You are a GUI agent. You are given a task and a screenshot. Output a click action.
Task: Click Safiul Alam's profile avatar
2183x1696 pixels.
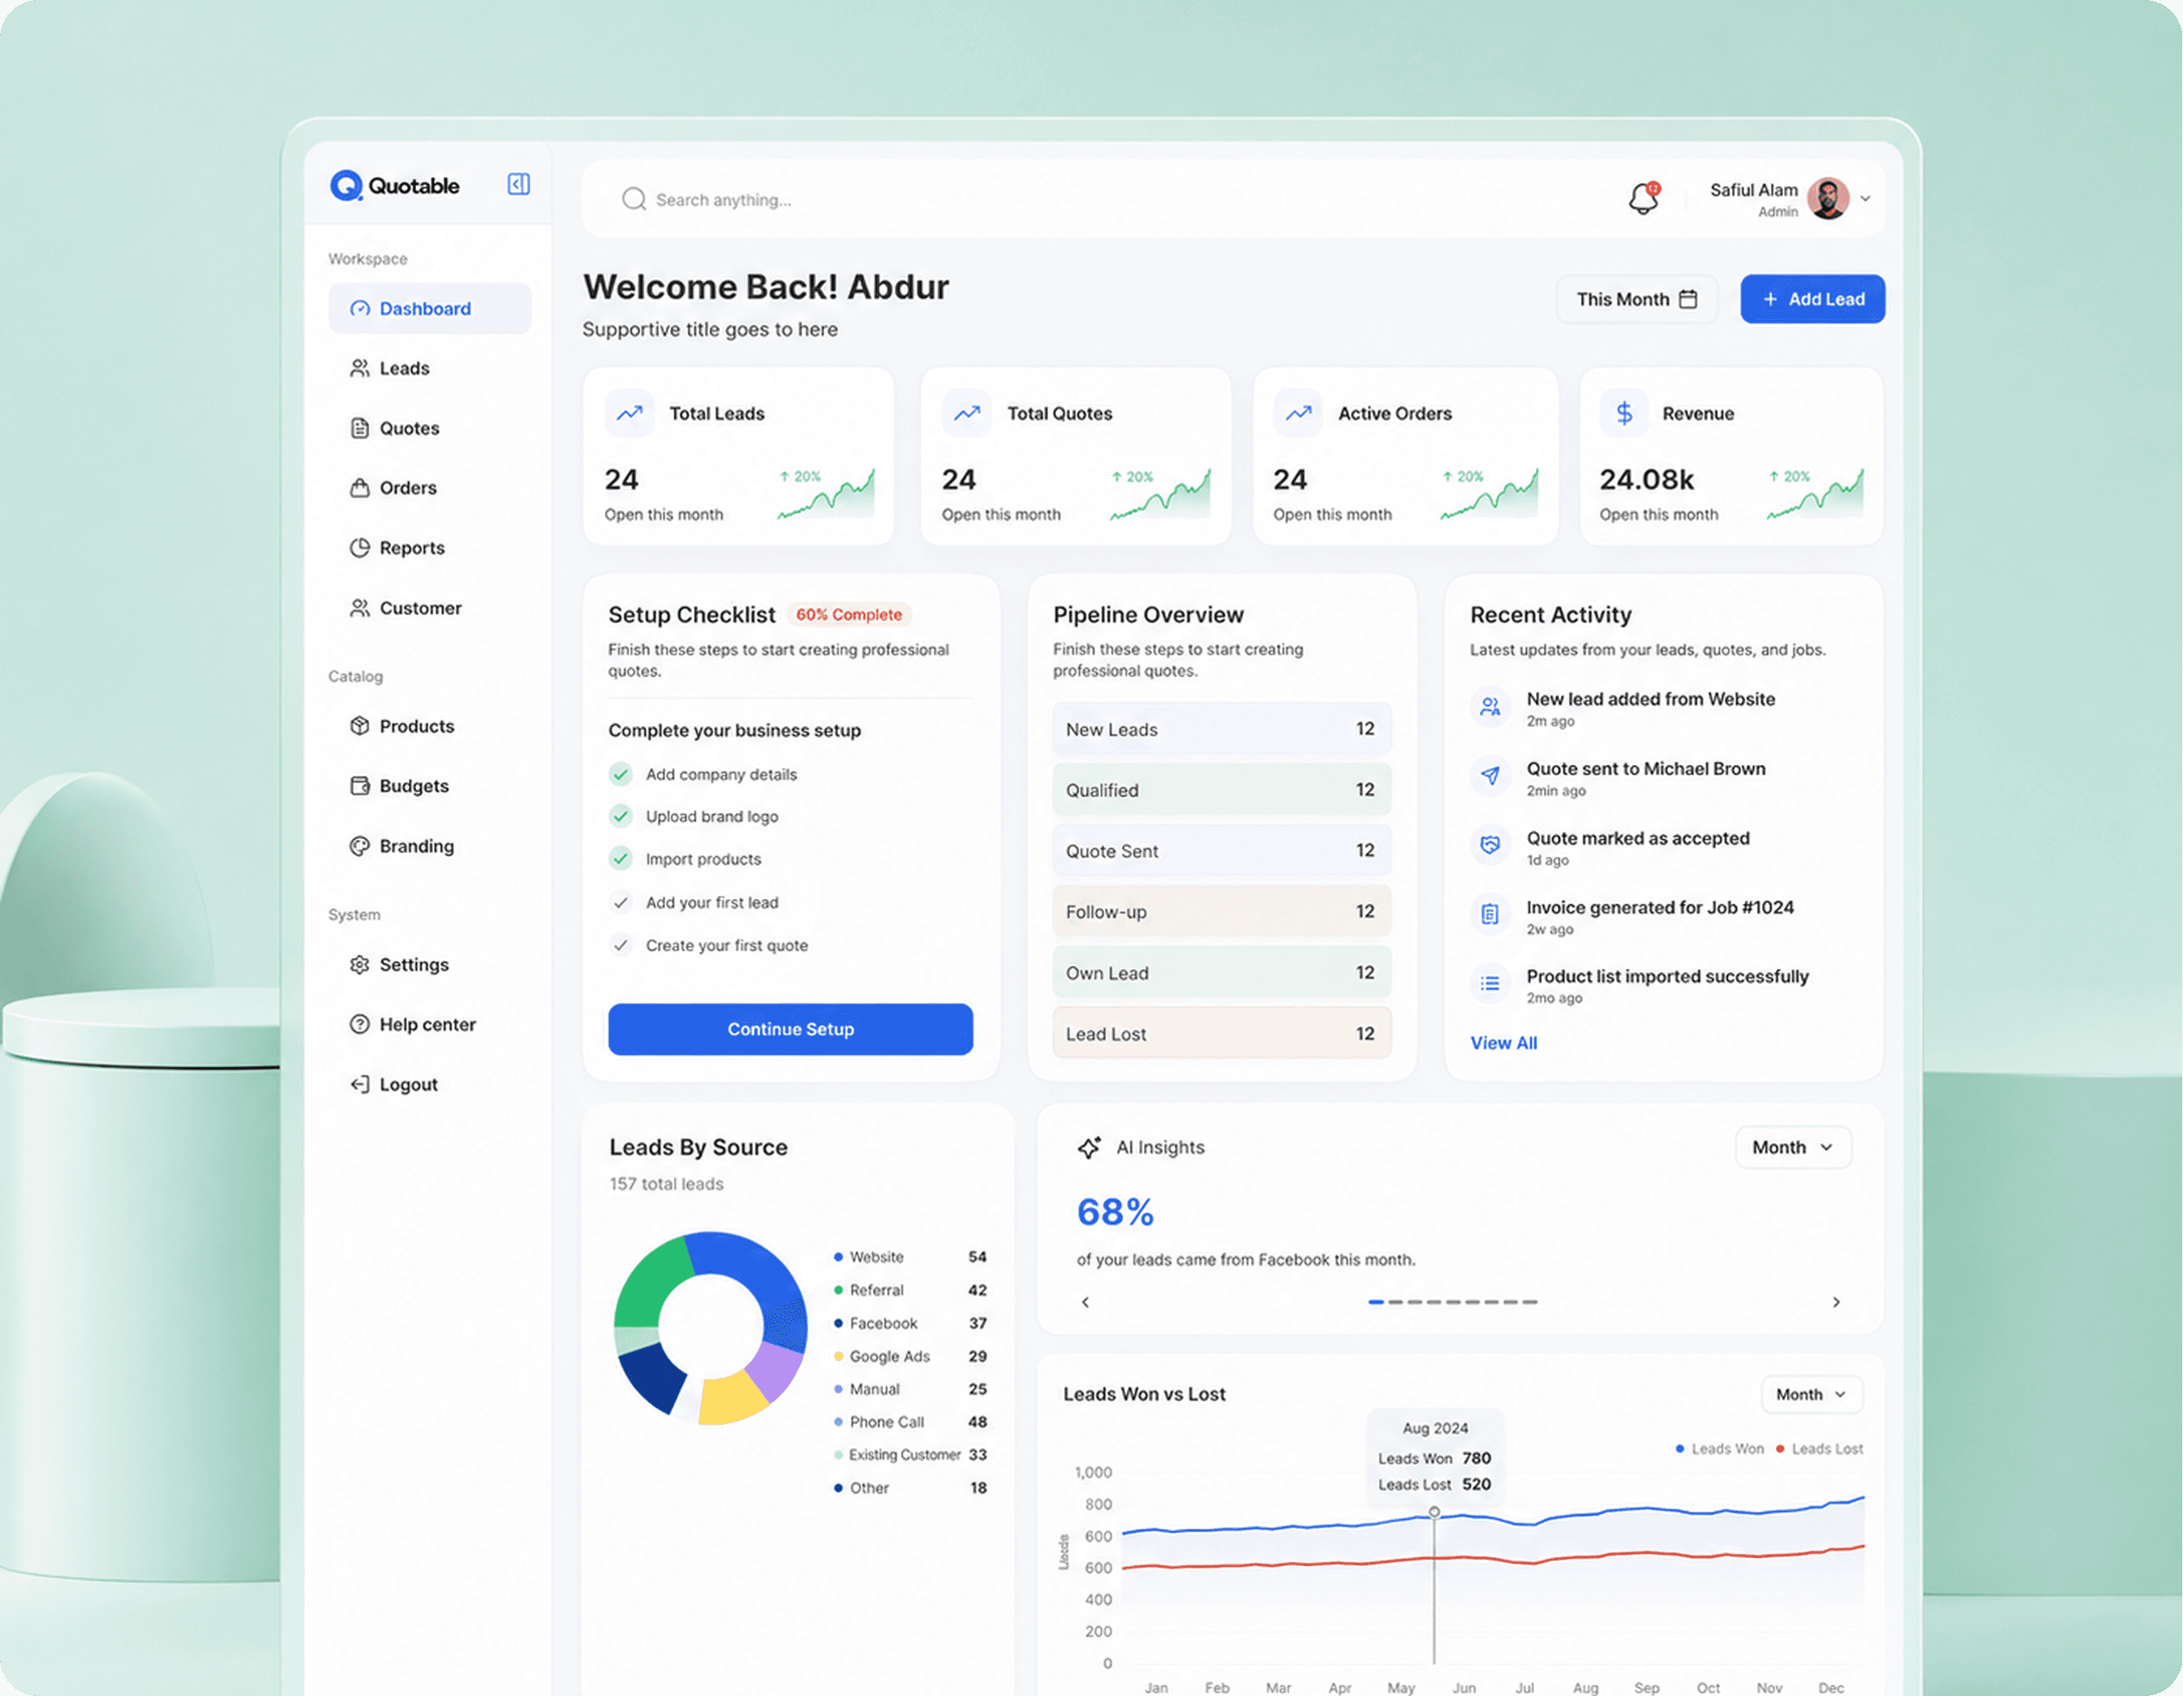pos(1828,198)
